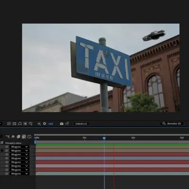Click the work area start handle at 00s

coord(35,142)
